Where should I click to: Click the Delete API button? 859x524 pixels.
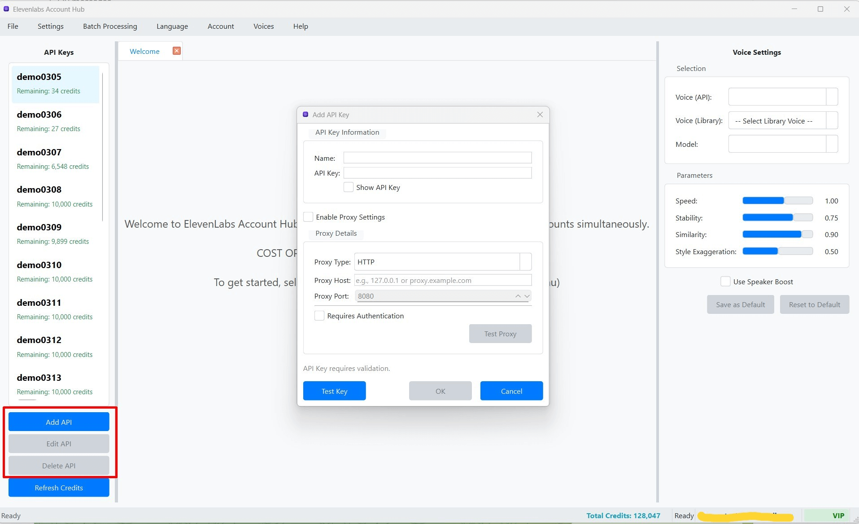tap(59, 466)
